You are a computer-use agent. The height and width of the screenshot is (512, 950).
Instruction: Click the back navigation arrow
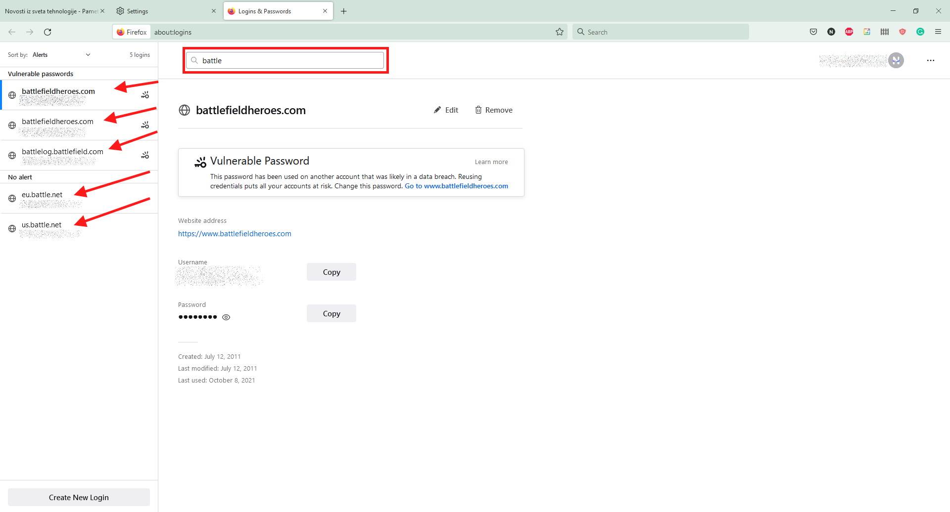pyautogui.click(x=12, y=32)
